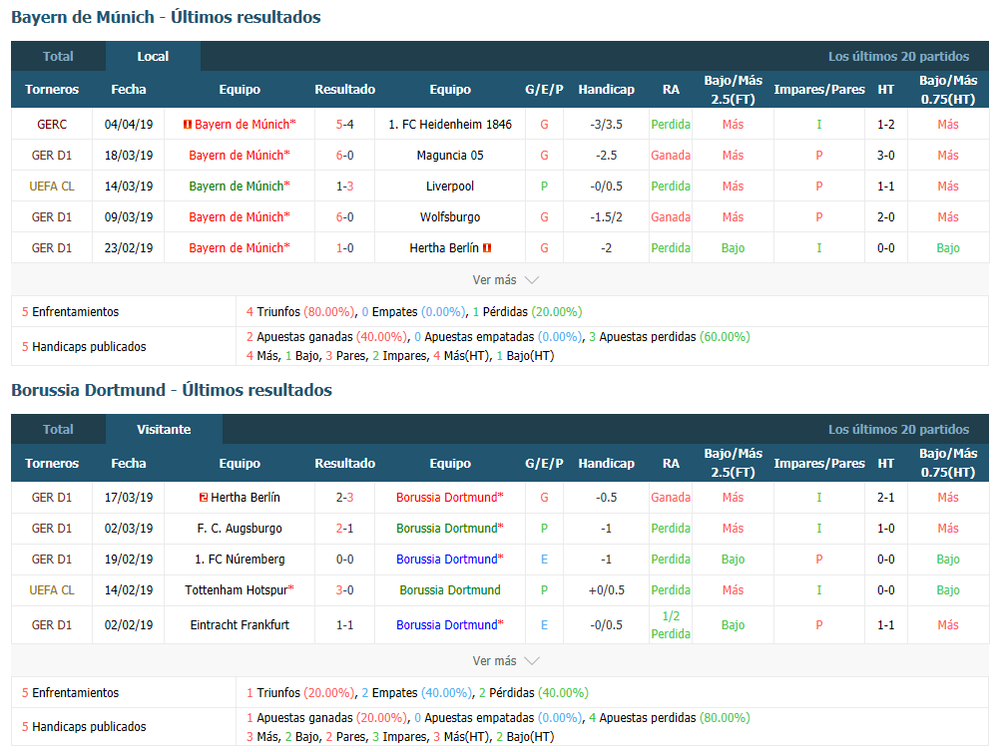Open Hertha Berlín link in Bayern table

444,248
